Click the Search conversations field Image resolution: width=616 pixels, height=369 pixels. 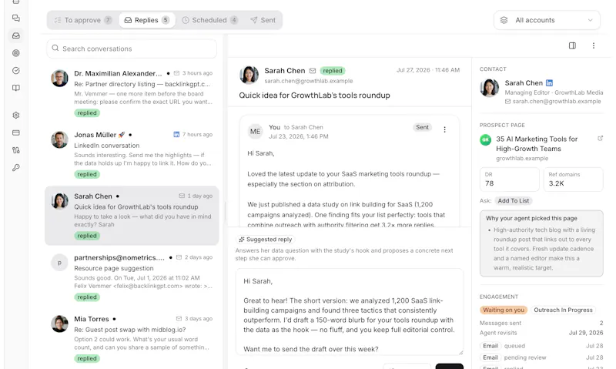point(132,49)
